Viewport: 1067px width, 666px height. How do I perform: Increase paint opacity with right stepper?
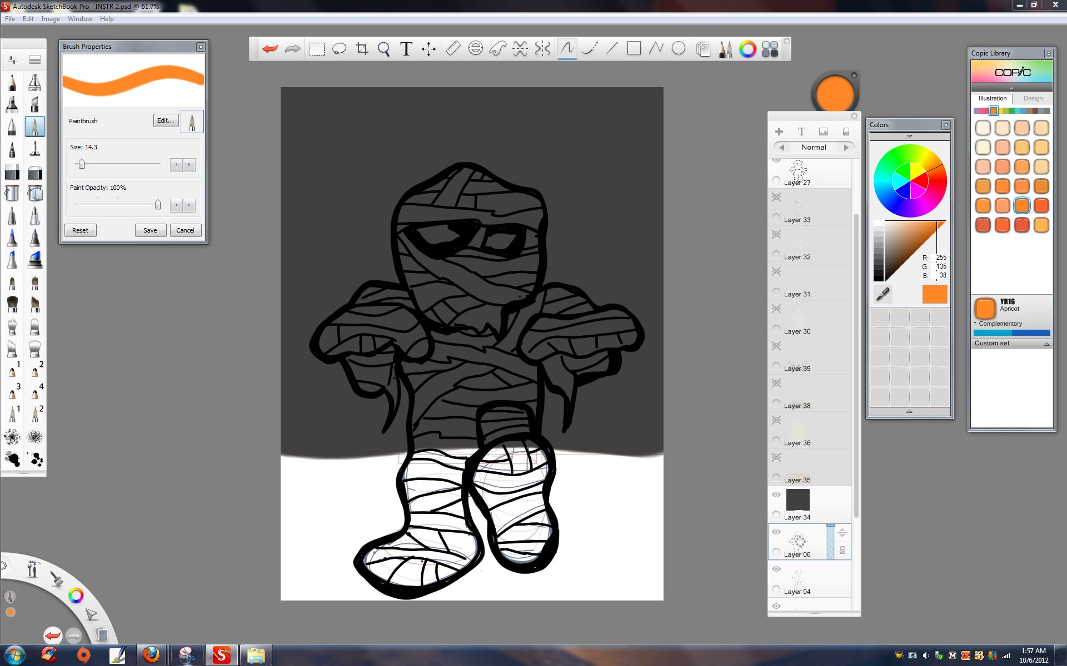tap(189, 205)
